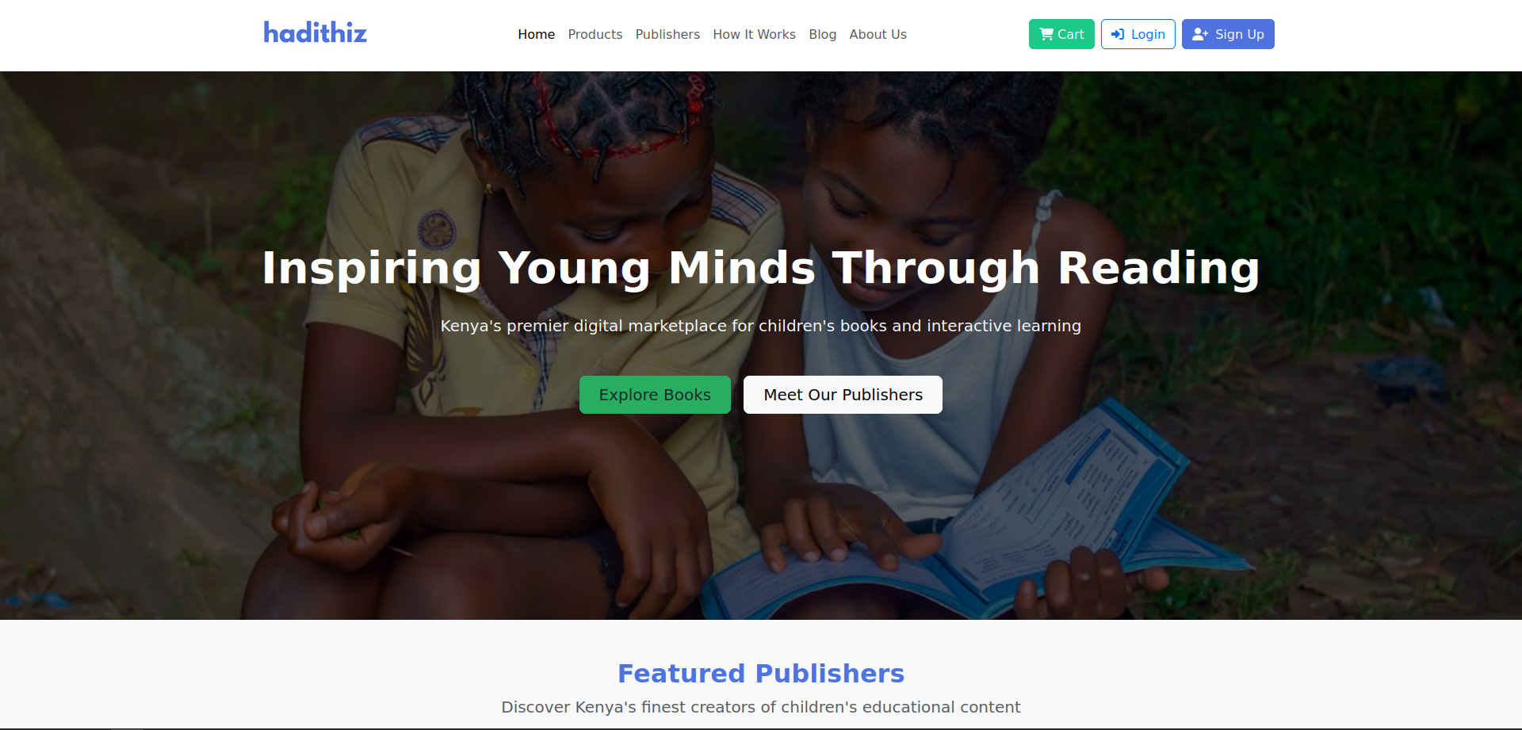Click the Meet Our Publishers button

[843, 395]
